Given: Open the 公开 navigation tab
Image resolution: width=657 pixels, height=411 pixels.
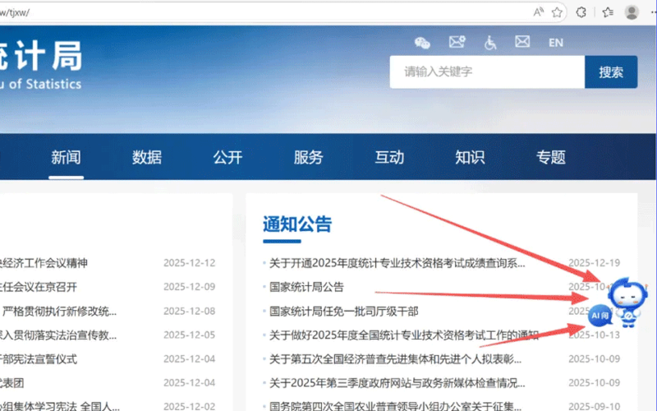Looking at the screenshot, I should (x=227, y=157).
